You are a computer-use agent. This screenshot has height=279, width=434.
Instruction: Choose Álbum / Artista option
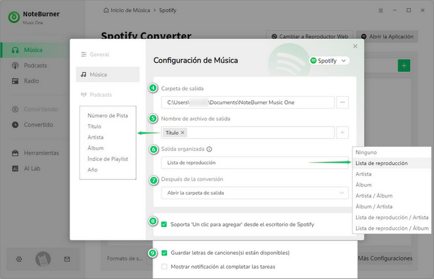[x=392, y=207]
